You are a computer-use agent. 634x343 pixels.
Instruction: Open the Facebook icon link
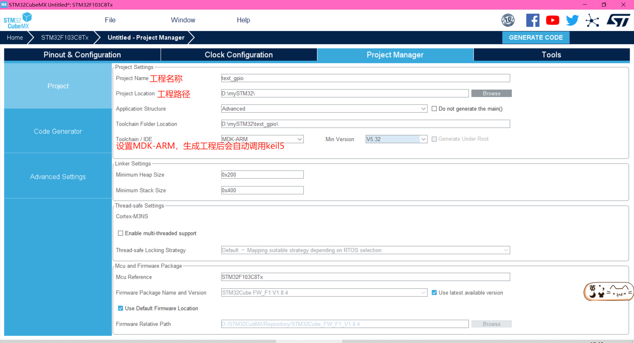[533, 20]
